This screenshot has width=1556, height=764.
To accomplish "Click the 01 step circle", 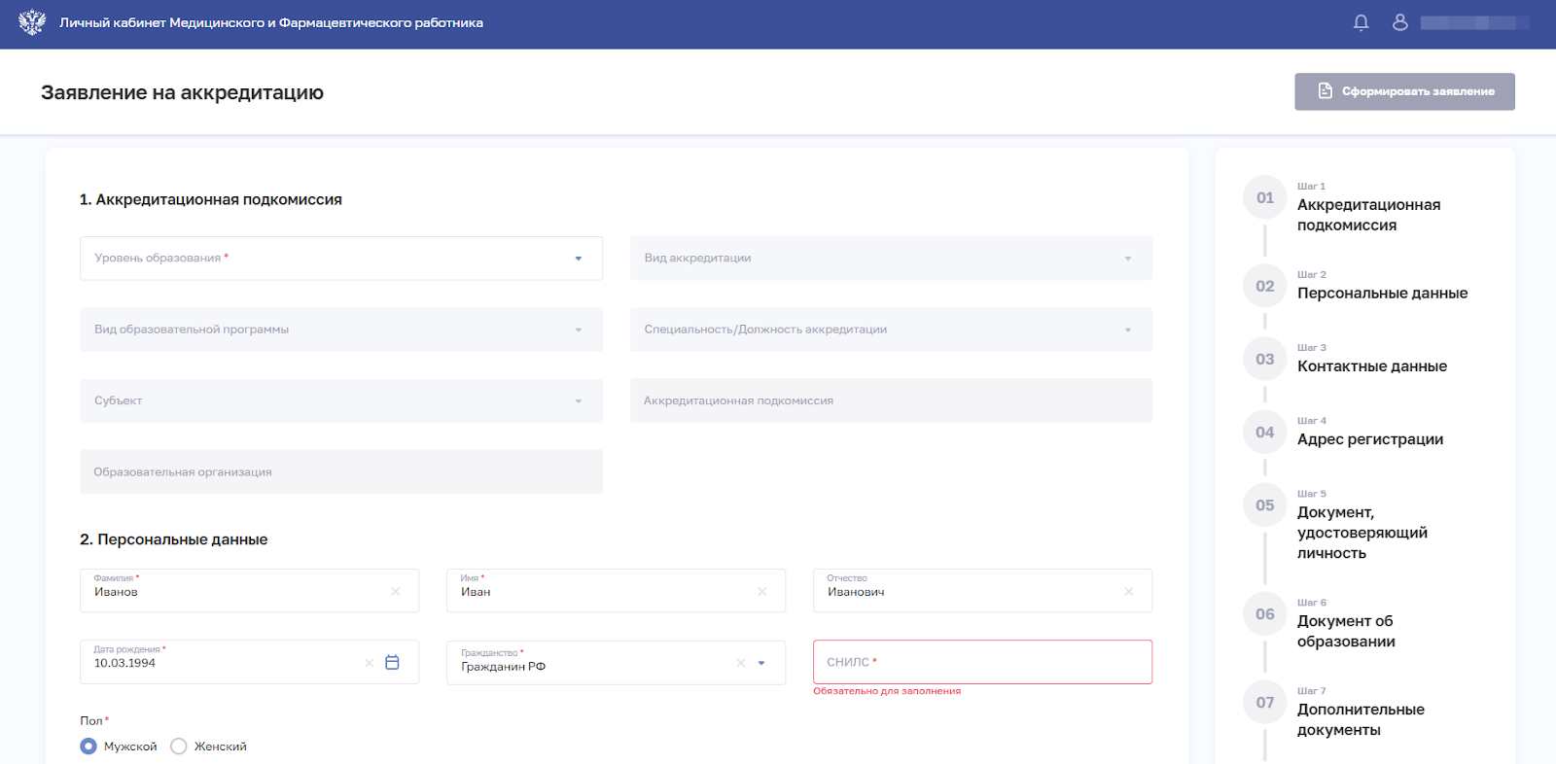I will (x=1264, y=198).
